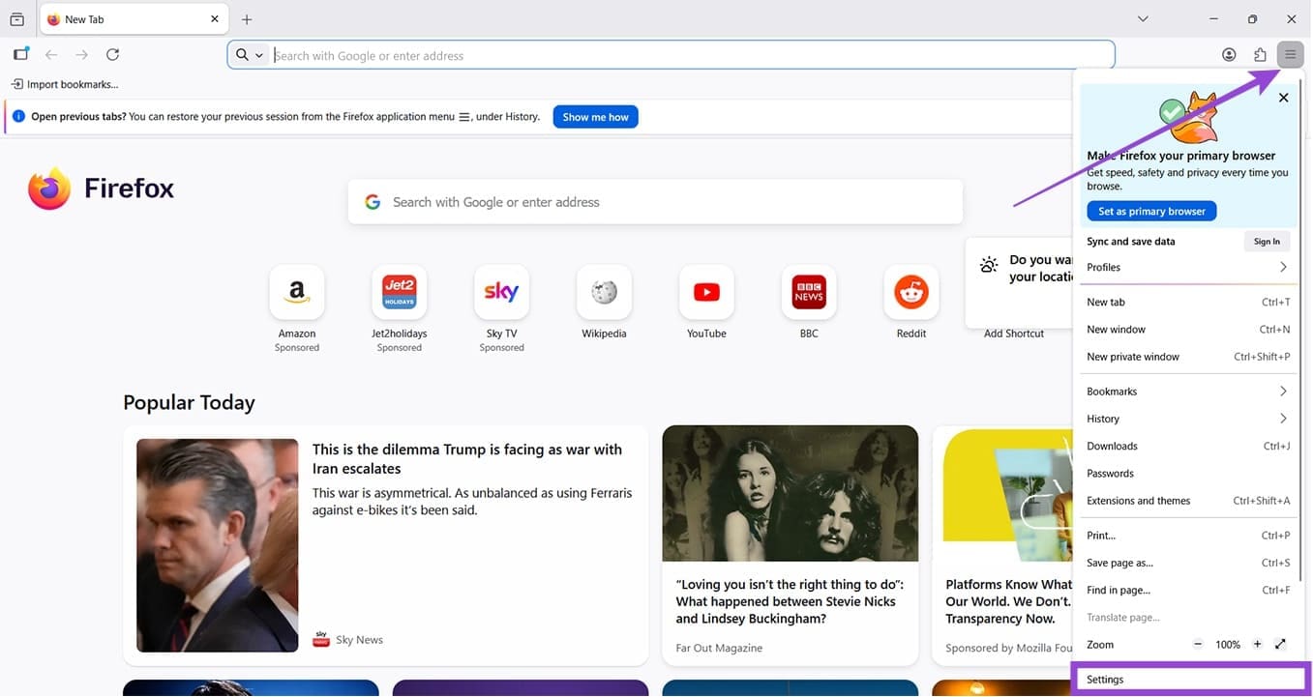1313x697 pixels.
Task: Decrease zoom with the minus control
Action: 1197,644
